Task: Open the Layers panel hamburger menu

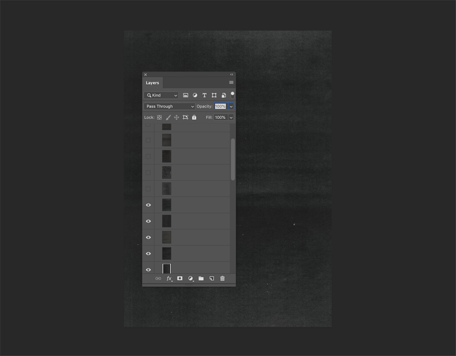Action: pyautogui.click(x=231, y=82)
